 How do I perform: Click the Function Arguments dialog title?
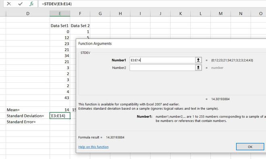pos(95,44)
